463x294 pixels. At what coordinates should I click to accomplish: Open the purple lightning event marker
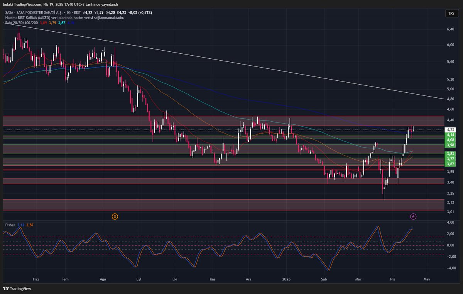(413, 216)
